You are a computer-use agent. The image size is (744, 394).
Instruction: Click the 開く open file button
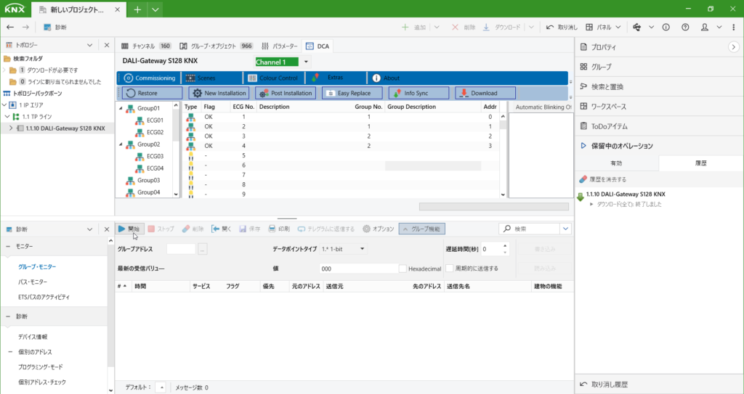coord(222,229)
